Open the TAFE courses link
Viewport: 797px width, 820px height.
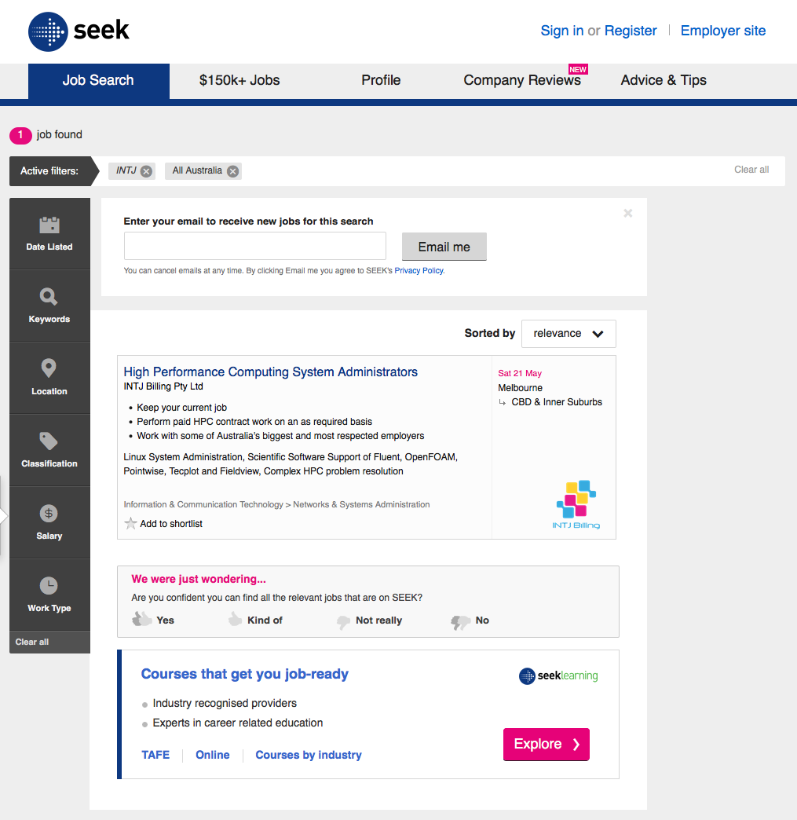pos(155,755)
